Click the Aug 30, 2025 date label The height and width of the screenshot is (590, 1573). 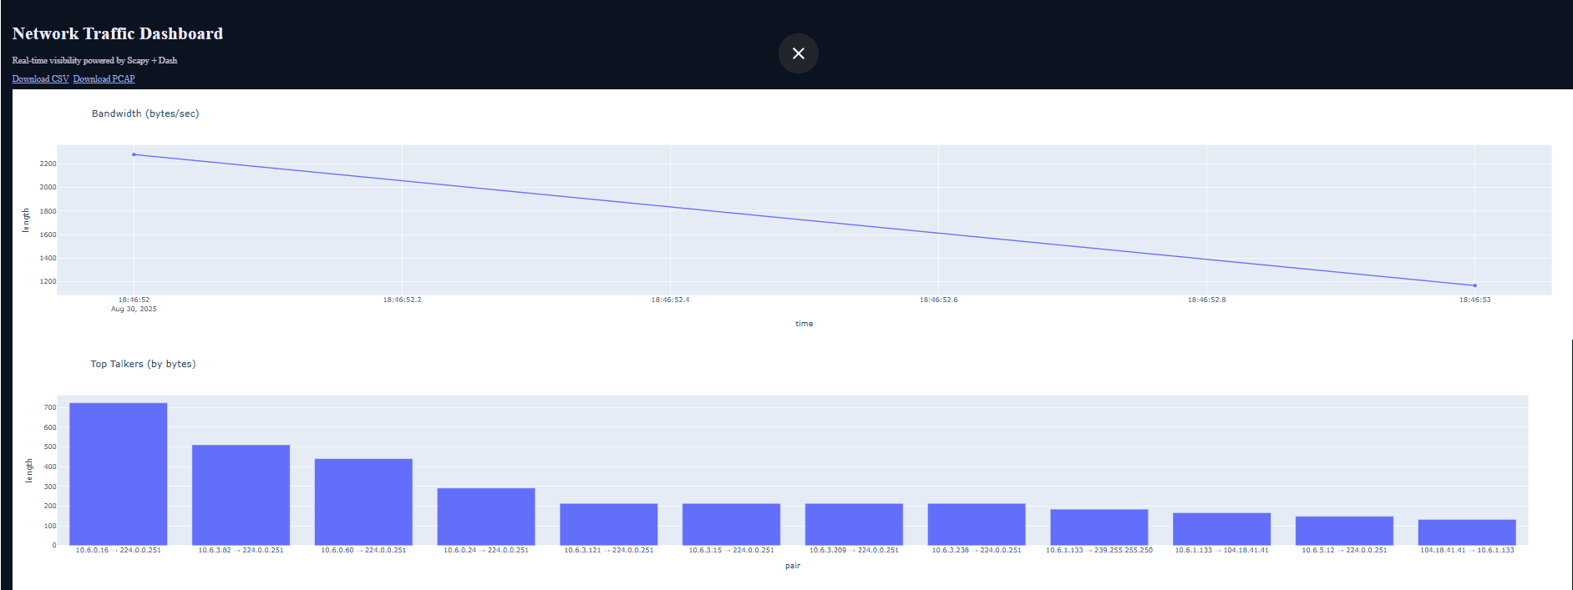pos(134,309)
